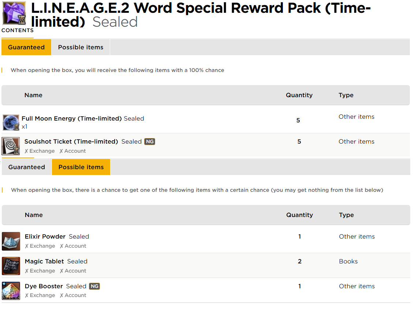The height and width of the screenshot is (312, 415).
Task: Click the NG badge next to Soulshot Ticket
Action: tap(150, 142)
